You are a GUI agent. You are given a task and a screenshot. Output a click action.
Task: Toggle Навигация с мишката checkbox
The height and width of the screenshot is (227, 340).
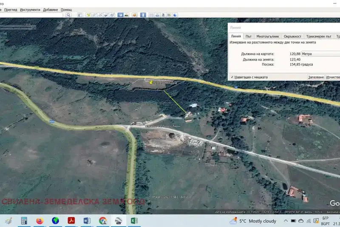pyautogui.click(x=232, y=77)
